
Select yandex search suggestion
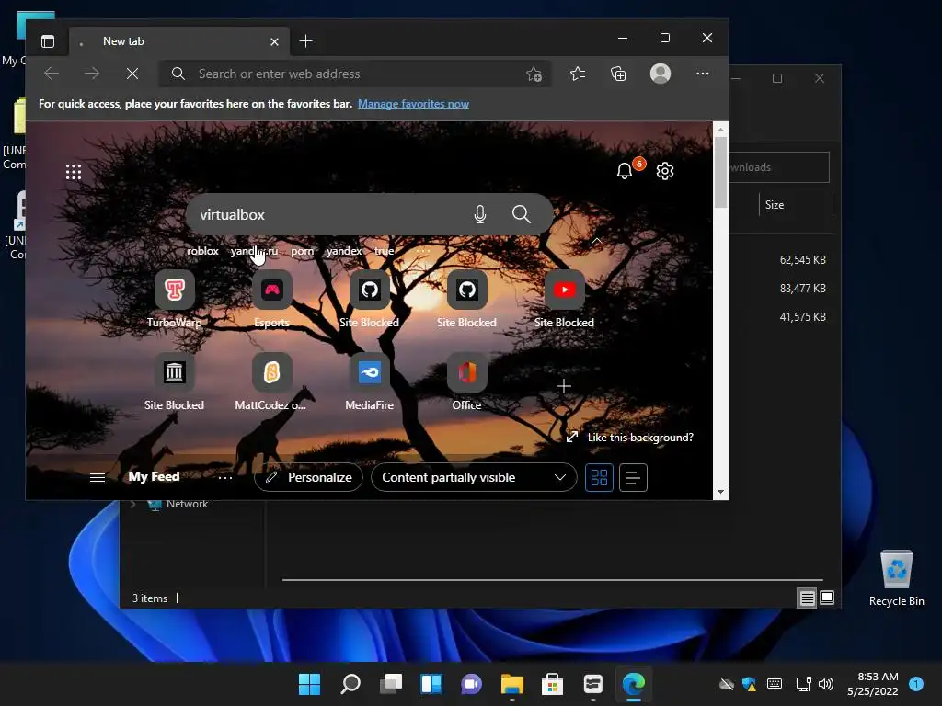[344, 251]
